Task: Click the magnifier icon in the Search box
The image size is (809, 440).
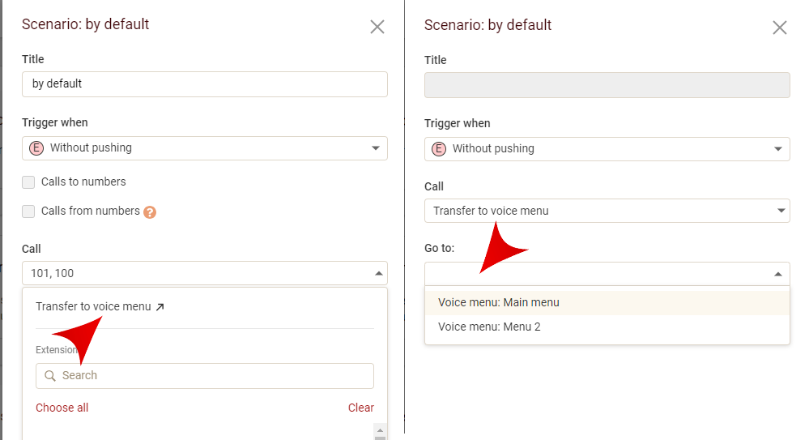Action: pos(50,376)
